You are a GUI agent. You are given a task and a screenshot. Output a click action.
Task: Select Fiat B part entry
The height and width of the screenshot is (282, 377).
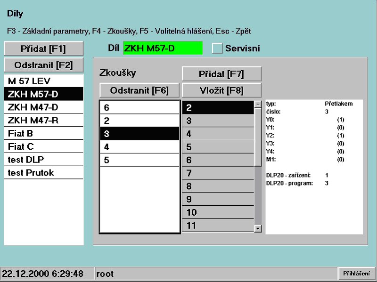(43, 134)
